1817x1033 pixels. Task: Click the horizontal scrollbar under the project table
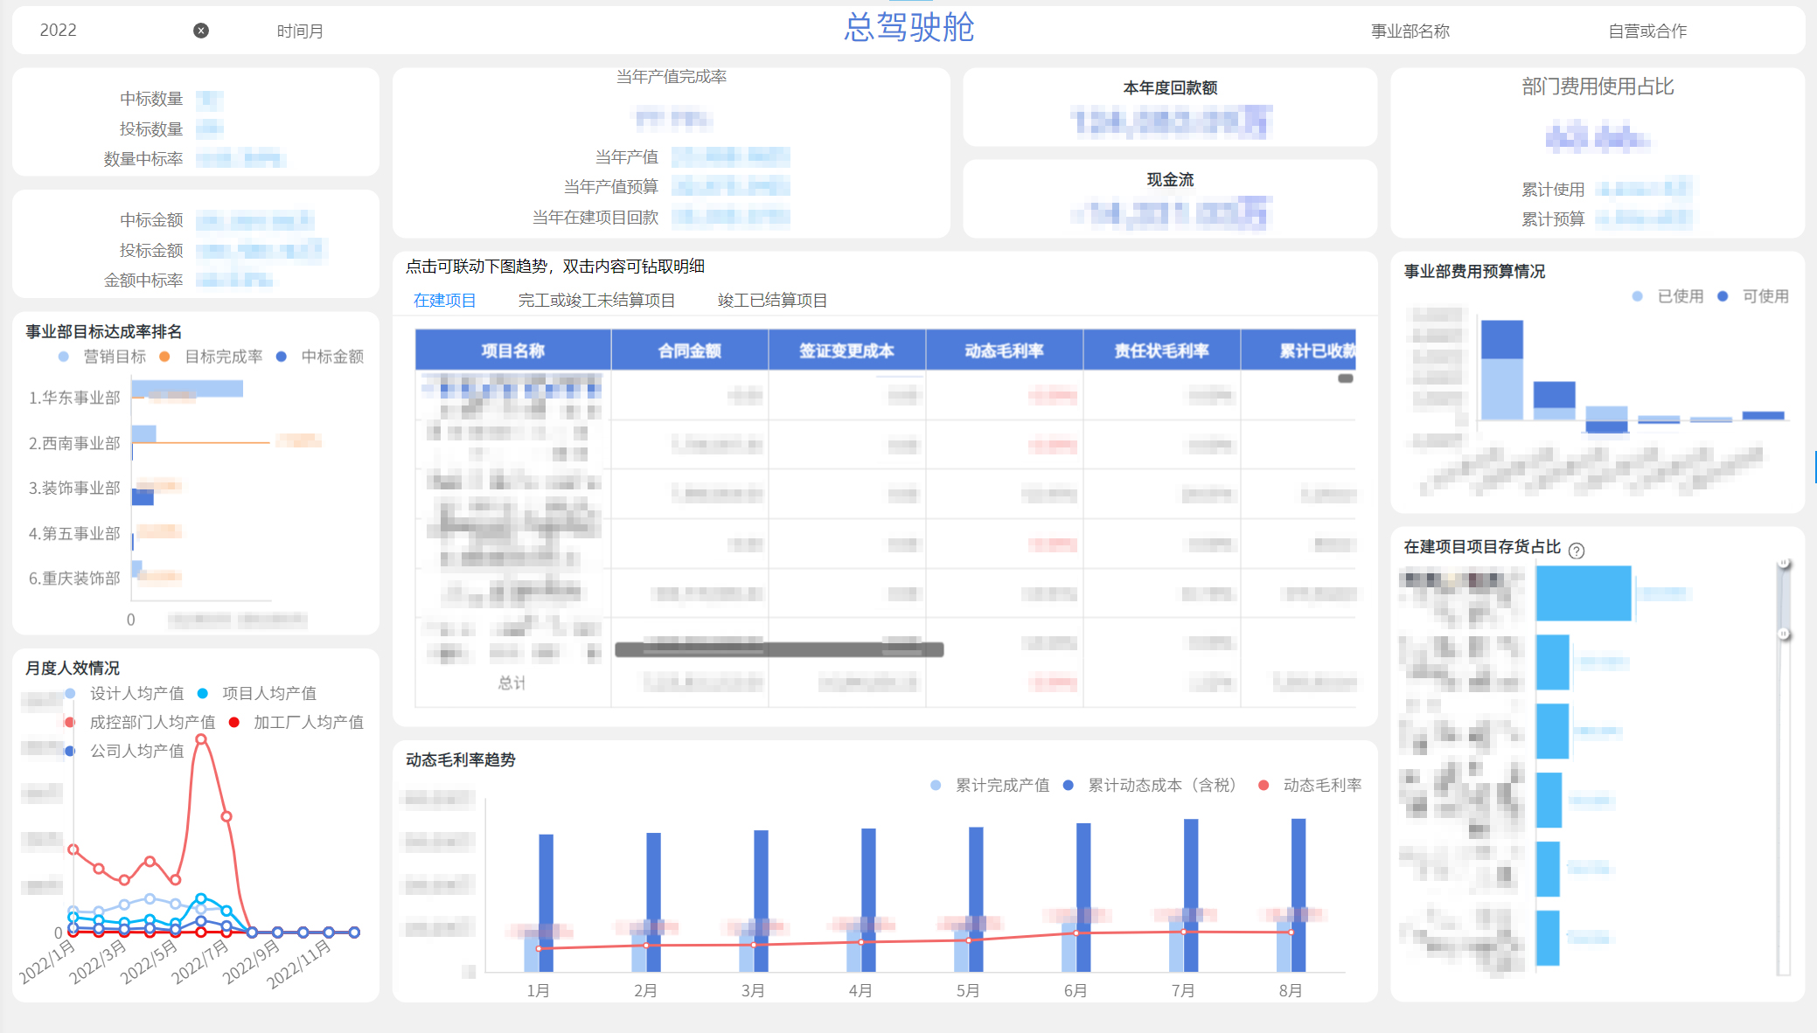pyautogui.click(x=778, y=650)
